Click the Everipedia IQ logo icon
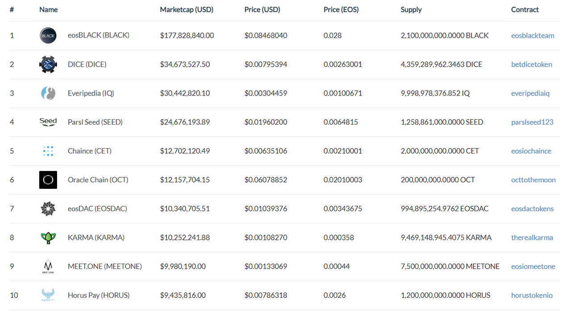Viewport: 571px width, 313px height. click(48, 93)
